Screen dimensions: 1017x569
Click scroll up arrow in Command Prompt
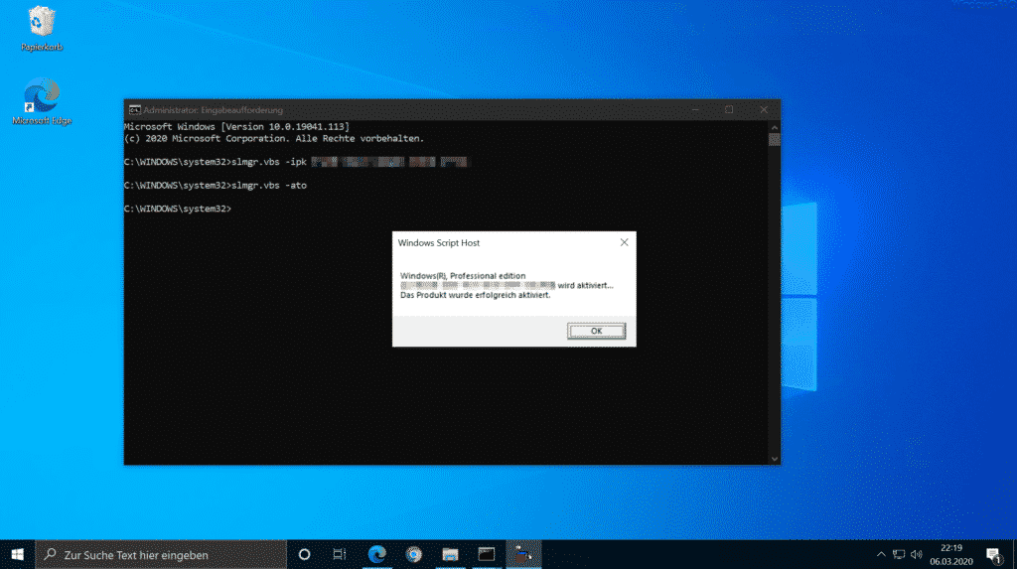coord(774,127)
